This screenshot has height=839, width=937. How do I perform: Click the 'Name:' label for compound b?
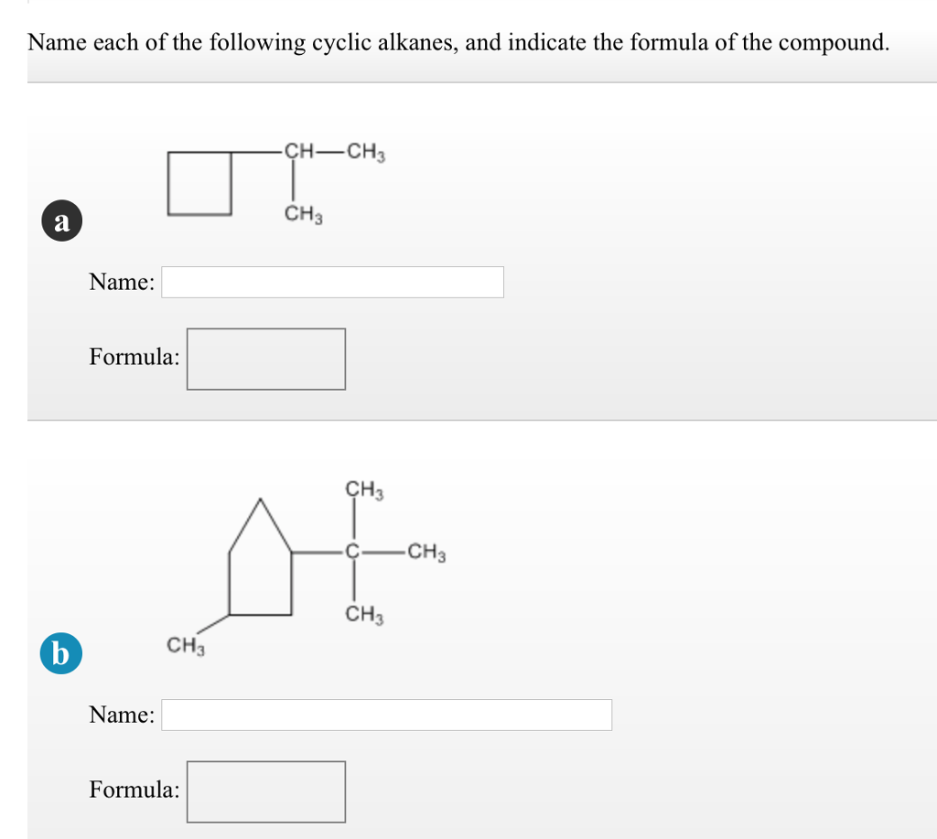[120, 715]
